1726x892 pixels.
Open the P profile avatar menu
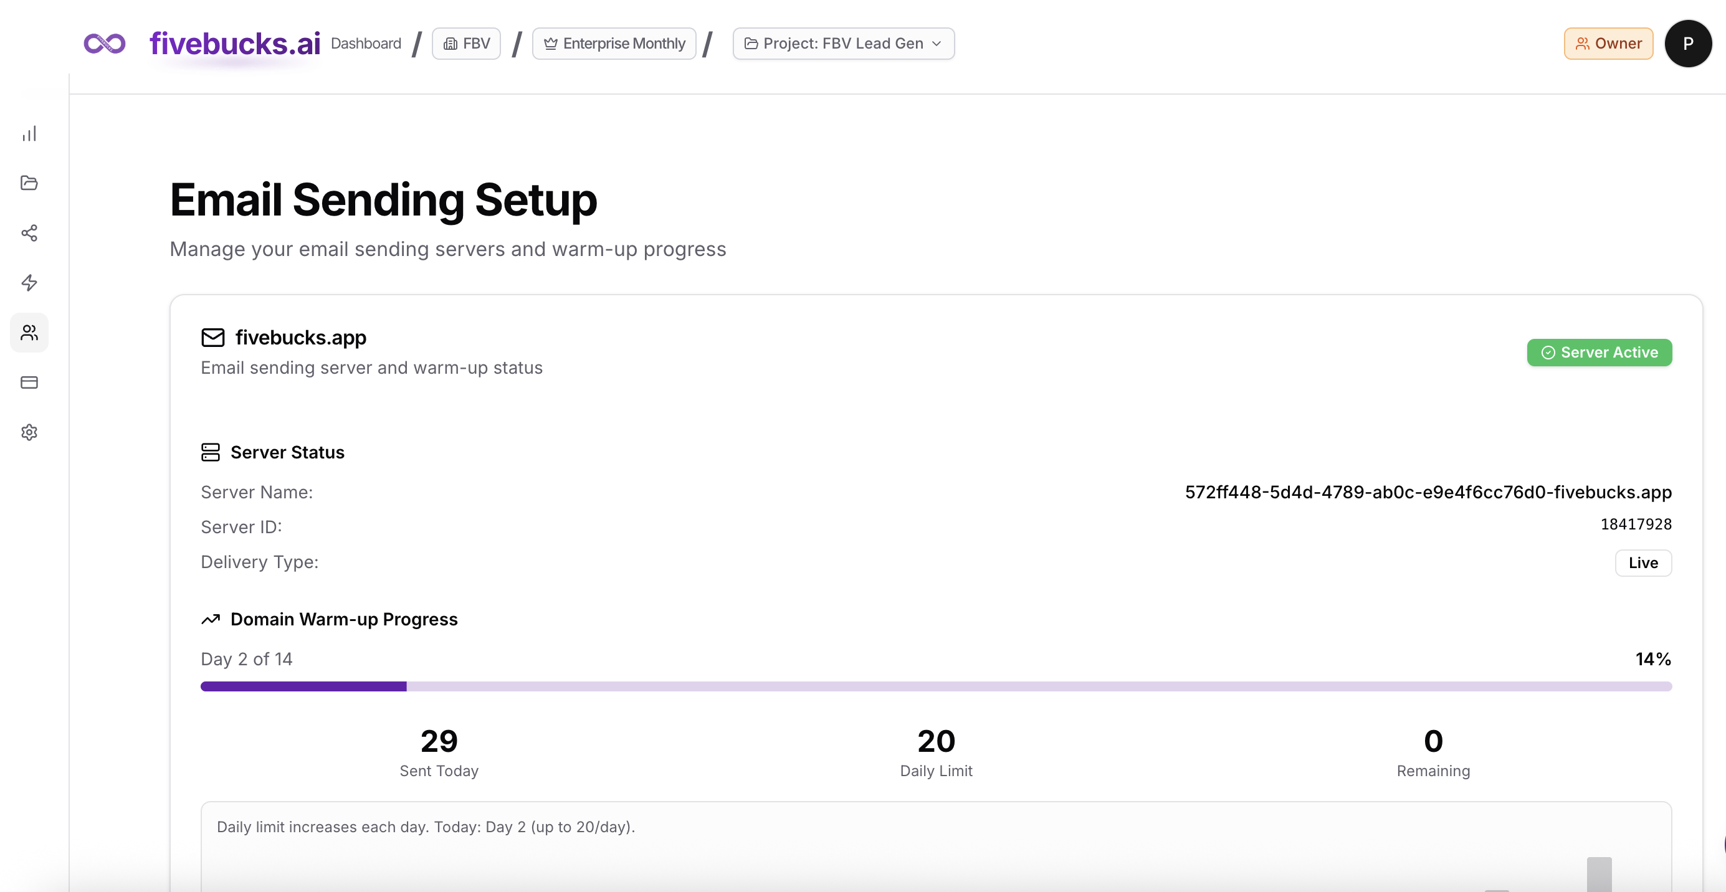[1687, 44]
